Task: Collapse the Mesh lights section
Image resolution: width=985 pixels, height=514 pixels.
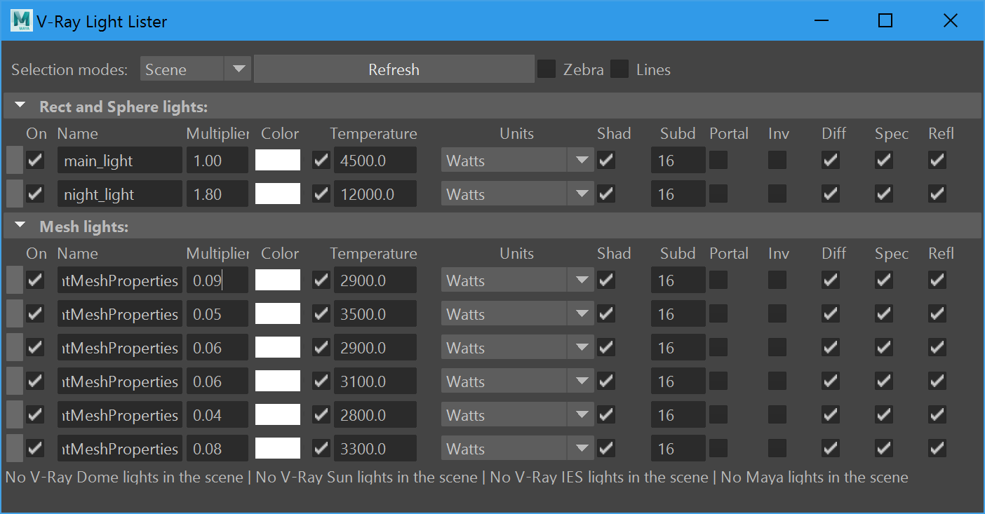Action: click(20, 226)
